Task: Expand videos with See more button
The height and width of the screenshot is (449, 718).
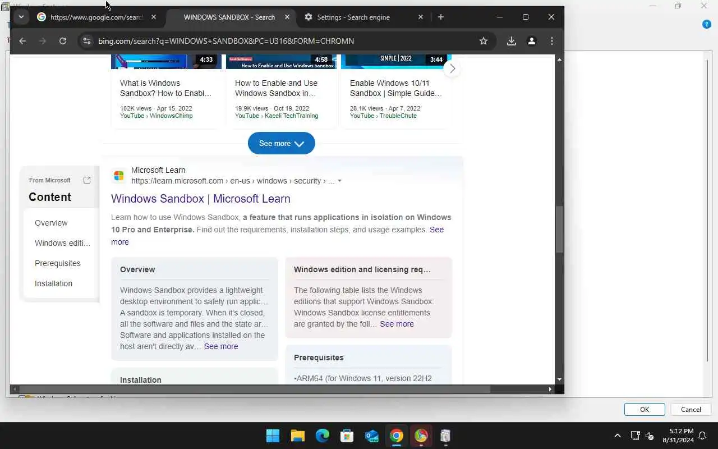Action: tap(282, 144)
